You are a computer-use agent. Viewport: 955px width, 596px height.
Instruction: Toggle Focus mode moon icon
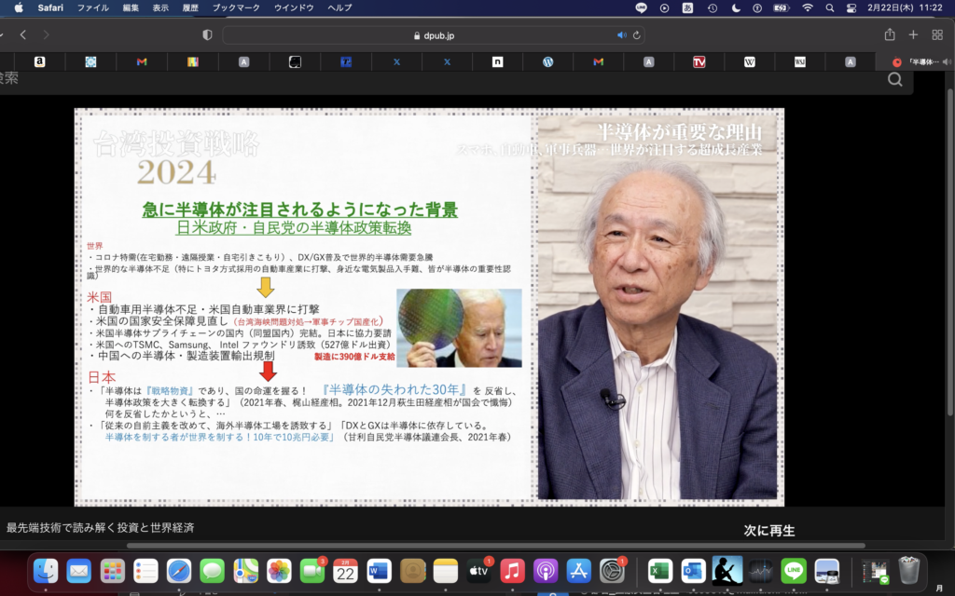736,7
